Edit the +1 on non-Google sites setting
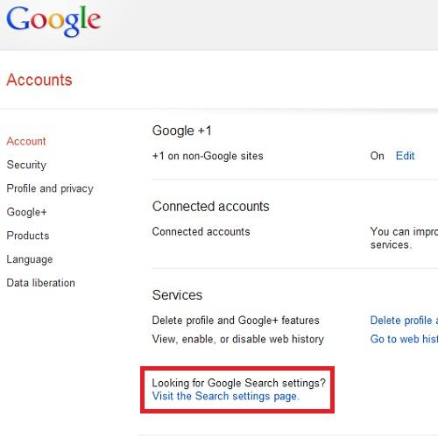Viewport: 438px width, 438px height. [405, 156]
